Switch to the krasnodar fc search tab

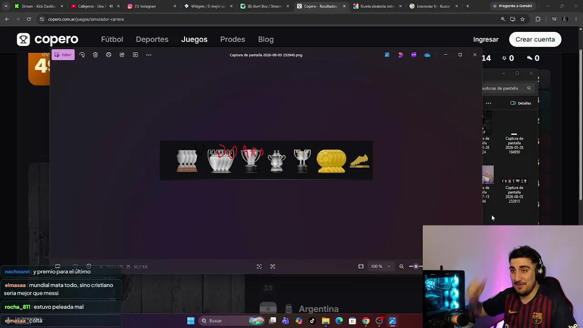(x=434, y=6)
